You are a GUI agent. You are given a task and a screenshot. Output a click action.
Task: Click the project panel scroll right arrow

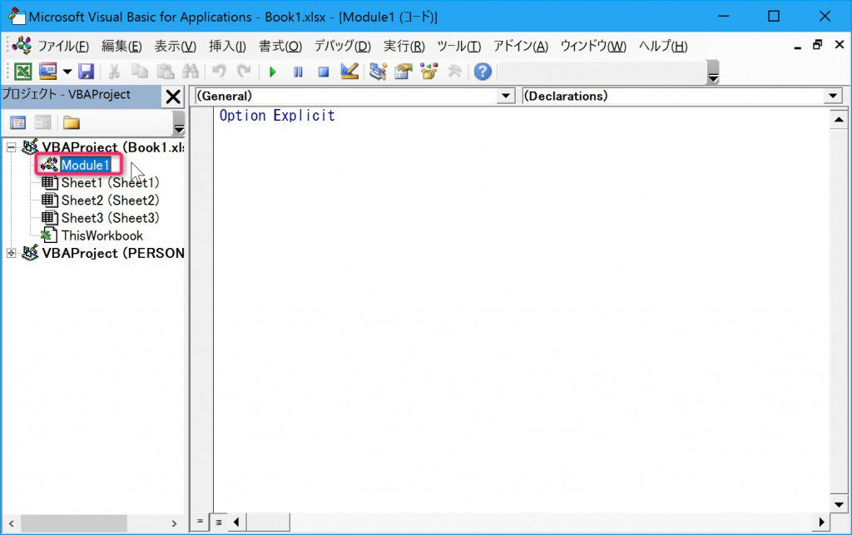pyautogui.click(x=174, y=523)
